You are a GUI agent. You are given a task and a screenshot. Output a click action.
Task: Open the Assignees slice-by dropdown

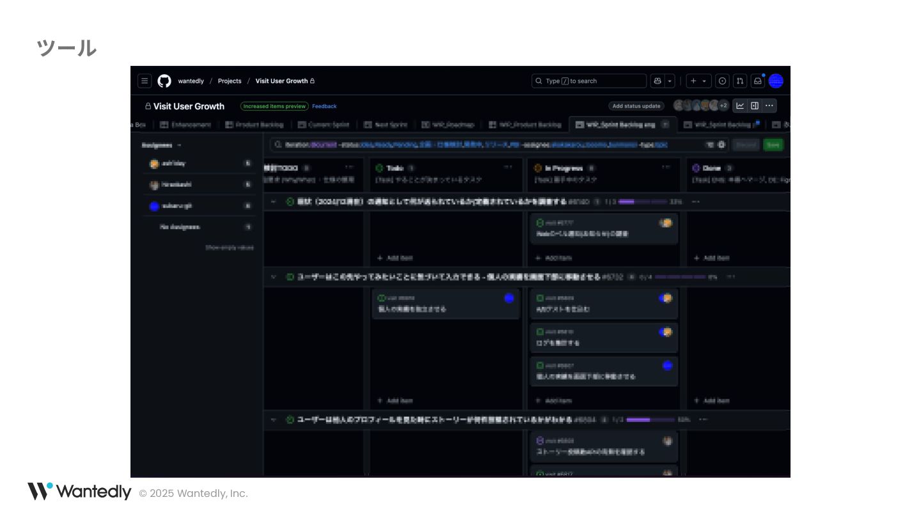coord(162,145)
